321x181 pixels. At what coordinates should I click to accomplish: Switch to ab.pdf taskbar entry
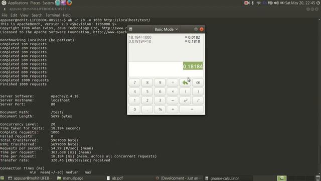(x=115, y=178)
